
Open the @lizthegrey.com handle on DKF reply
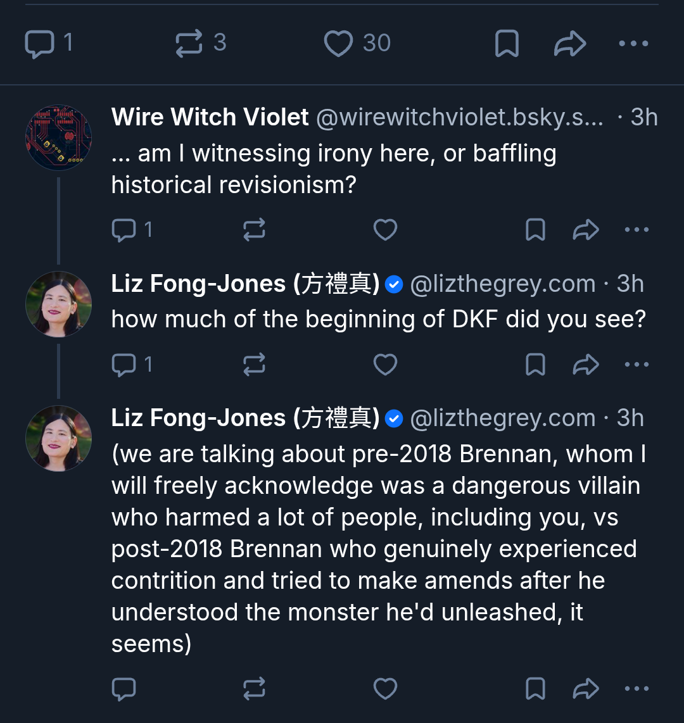pos(503,284)
